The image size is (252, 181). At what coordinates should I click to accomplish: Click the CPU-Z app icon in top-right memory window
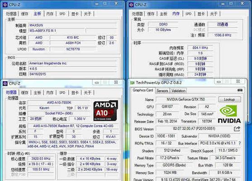(131, 5)
